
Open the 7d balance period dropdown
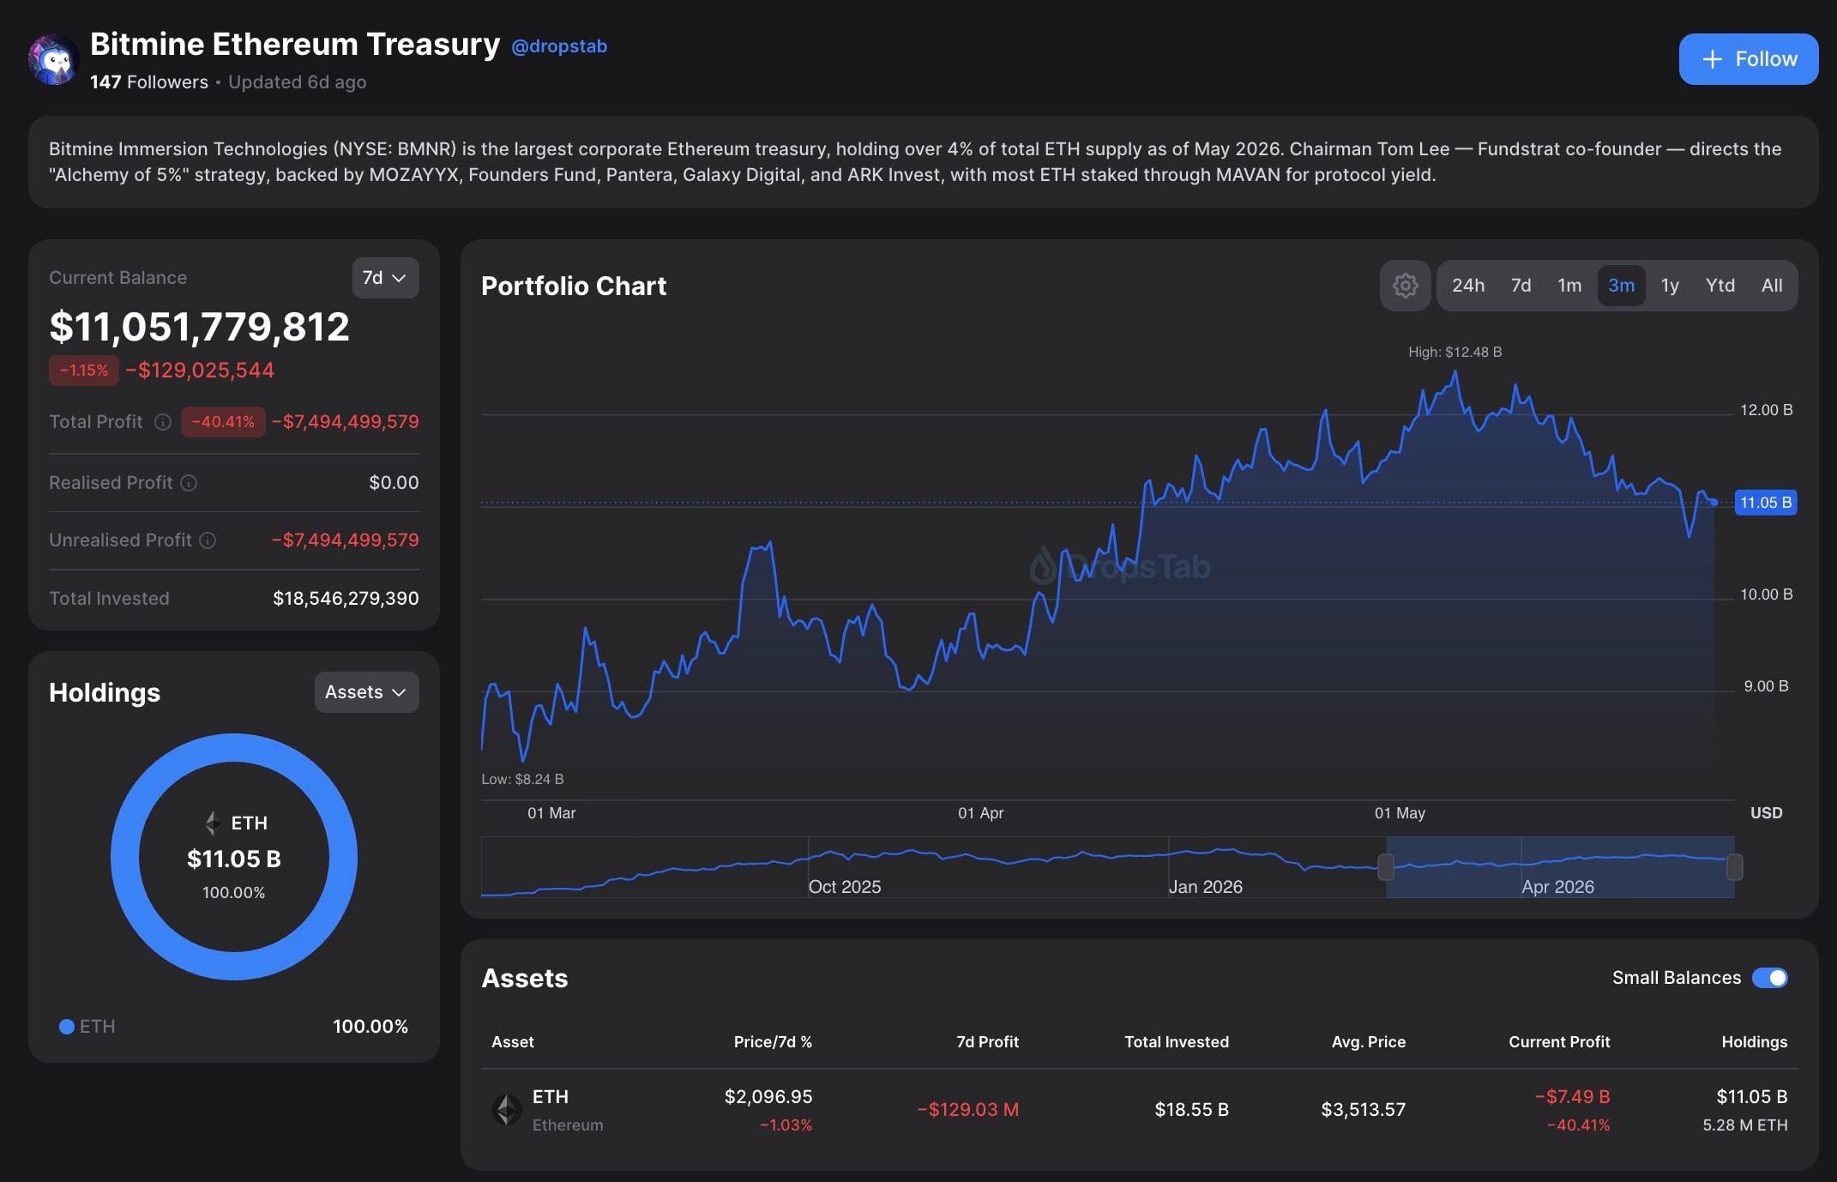point(385,278)
